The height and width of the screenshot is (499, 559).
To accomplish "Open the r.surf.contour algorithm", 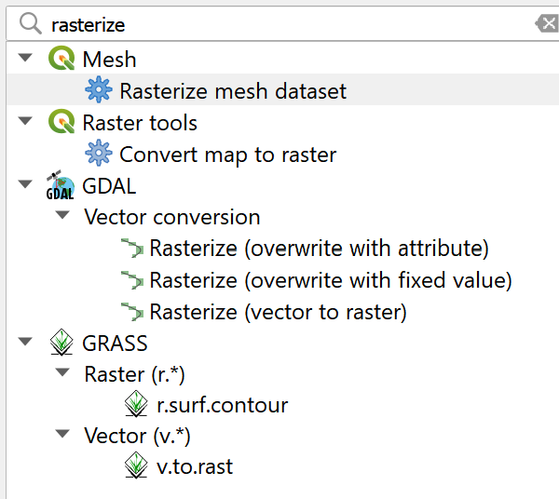I will (x=222, y=406).
